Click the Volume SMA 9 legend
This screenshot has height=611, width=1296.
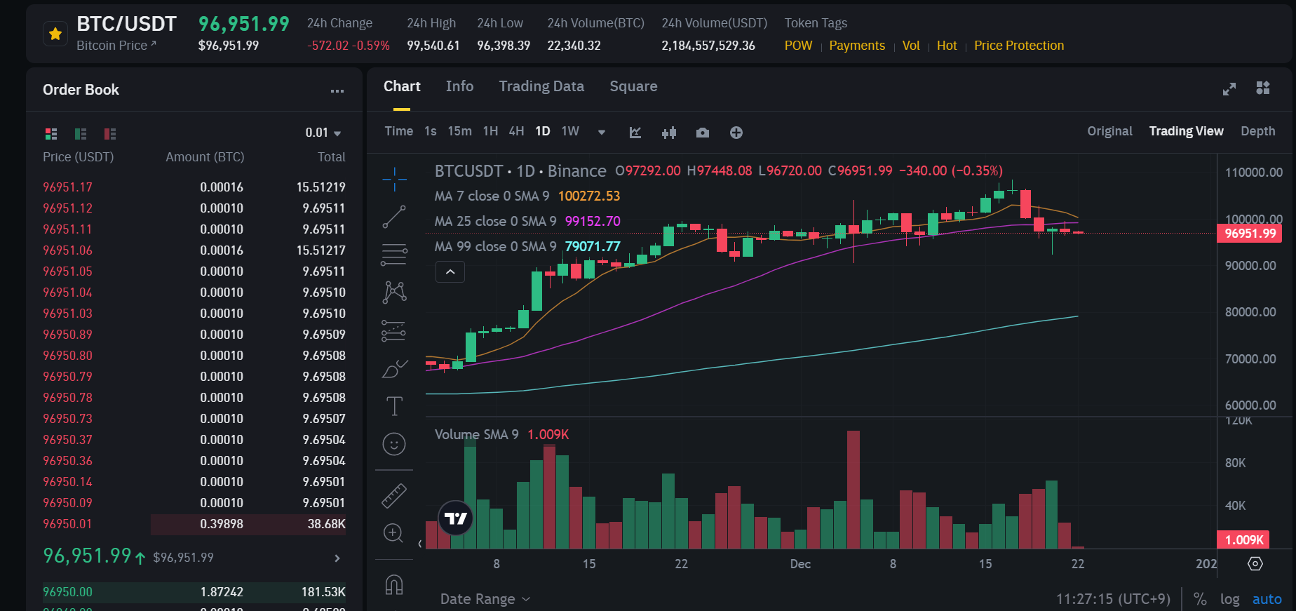tap(501, 434)
